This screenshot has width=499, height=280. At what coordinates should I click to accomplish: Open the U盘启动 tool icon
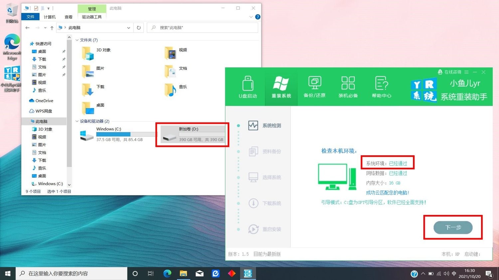click(x=248, y=84)
